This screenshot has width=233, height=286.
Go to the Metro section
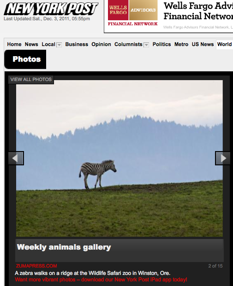(x=181, y=44)
